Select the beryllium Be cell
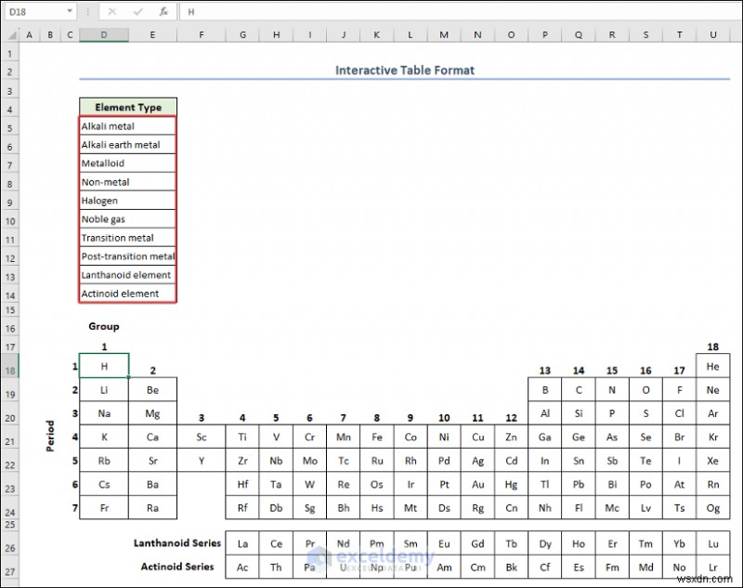743x588 pixels. [152, 389]
